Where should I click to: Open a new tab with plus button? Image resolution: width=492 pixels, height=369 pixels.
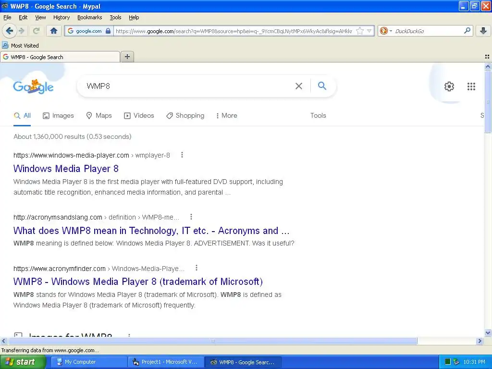(x=127, y=57)
